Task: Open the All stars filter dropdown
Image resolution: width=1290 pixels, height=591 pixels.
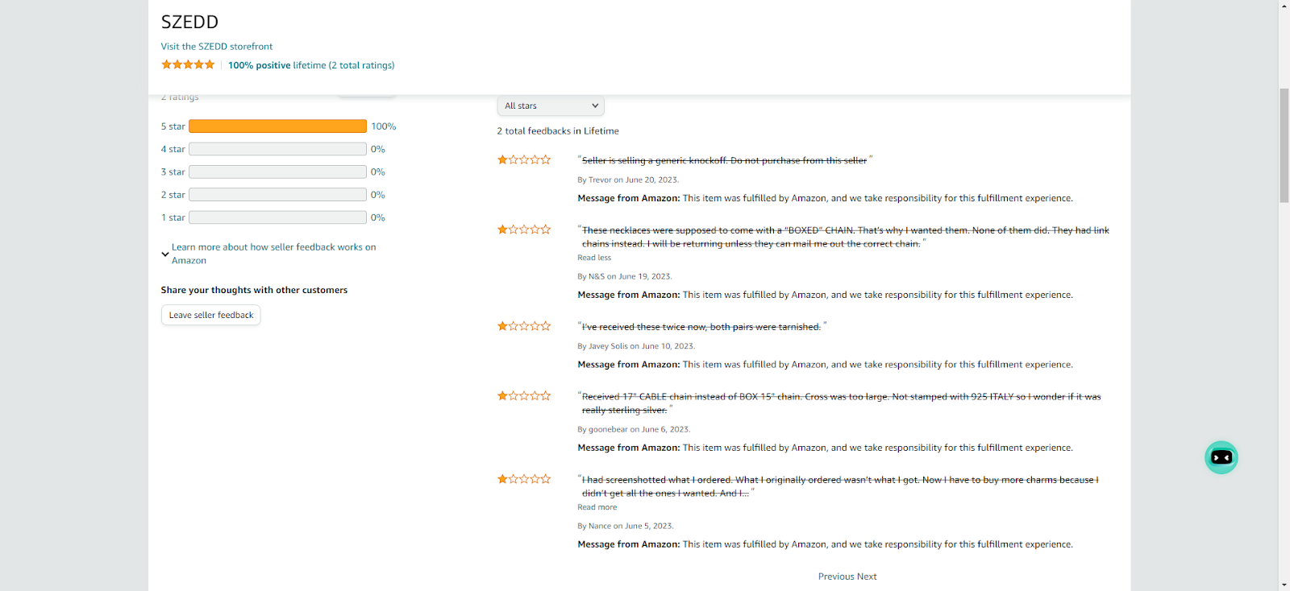Action: point(551,105)
